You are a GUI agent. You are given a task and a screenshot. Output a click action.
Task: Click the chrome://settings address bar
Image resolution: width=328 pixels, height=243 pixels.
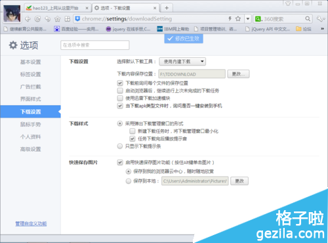coord(154,19)
